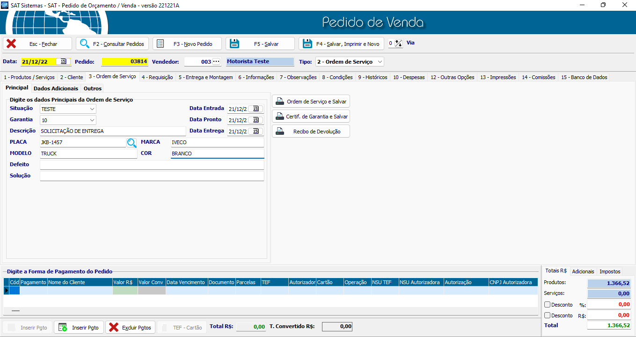Image resolution: width=636 pixels, height=337 pixels.
Task: Click the red X Excluir Pgtos button
Action: tap(131, 327)
